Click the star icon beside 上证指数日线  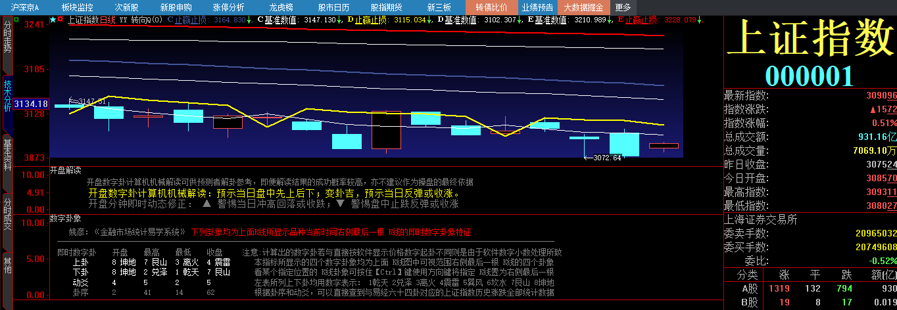click(53, 20)
